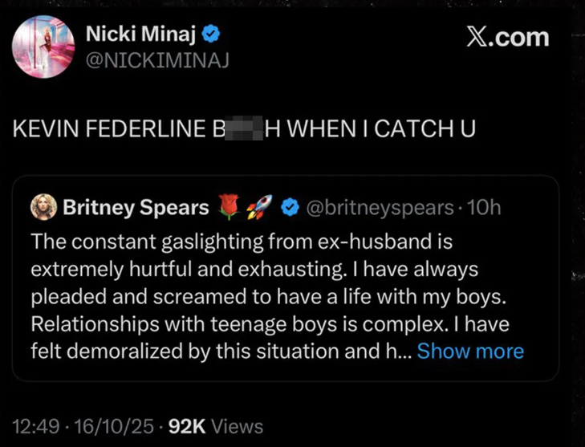Screen dimensions: 585x447
Task: Open the 92K Views count
Action: pyautogui.click(x=189, y=426)
